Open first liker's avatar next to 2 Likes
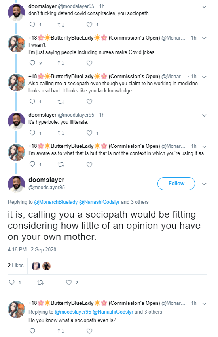This screenshot has width=218, height=337. [36, 266]
